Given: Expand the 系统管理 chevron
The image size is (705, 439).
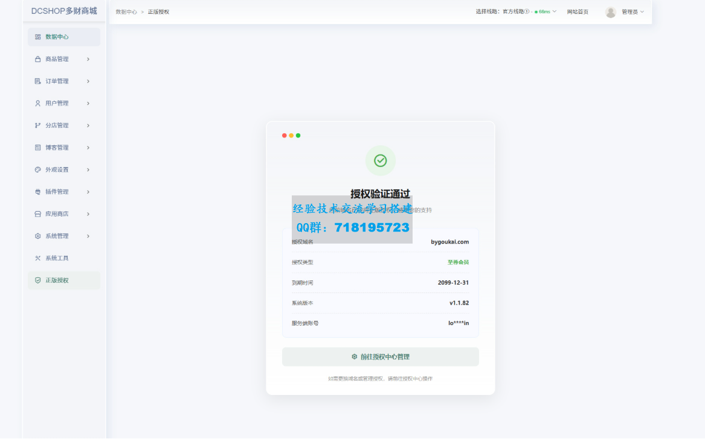Looking at the screenshot, I should [x=88, y=236].
